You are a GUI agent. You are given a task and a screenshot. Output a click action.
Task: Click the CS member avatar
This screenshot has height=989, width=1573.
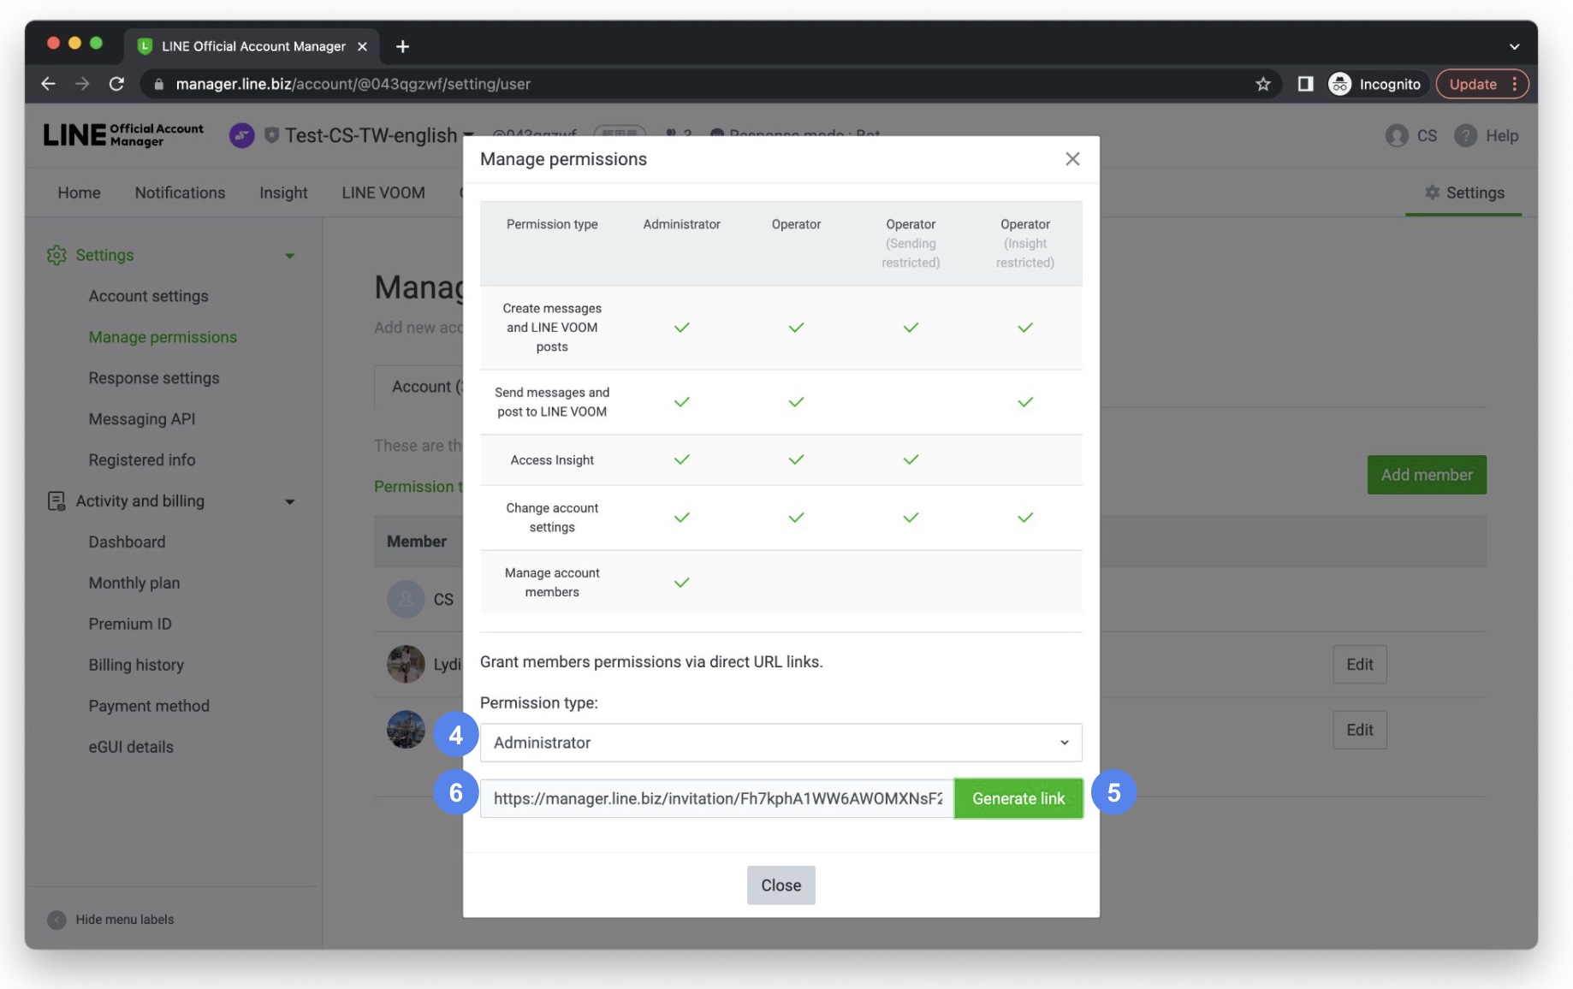pyautogui.click(x=406, y=599)
